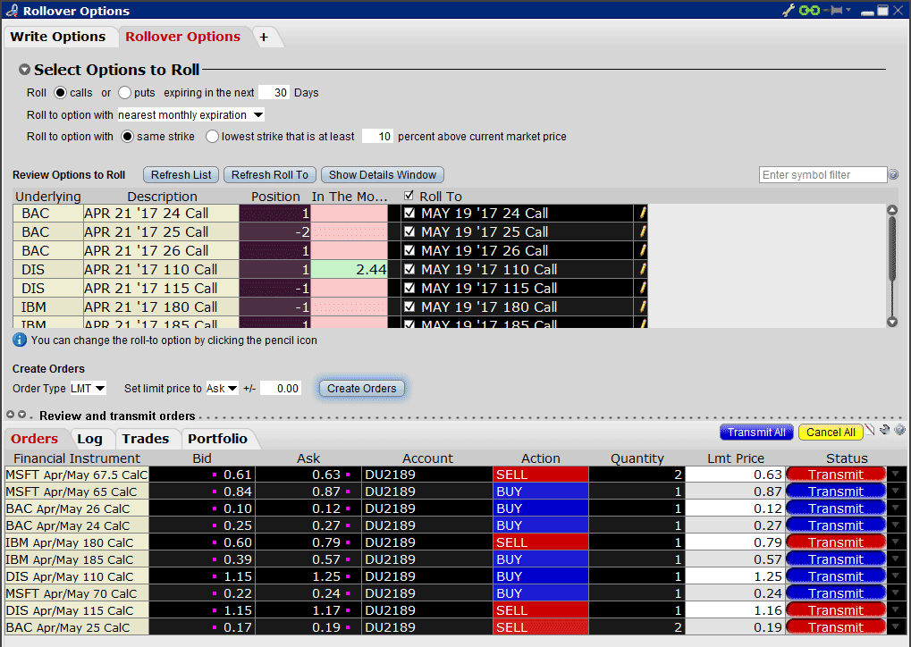This screenshot has width=911, height=647.
Task: Open the Orders tab
Action: point(34,439)
